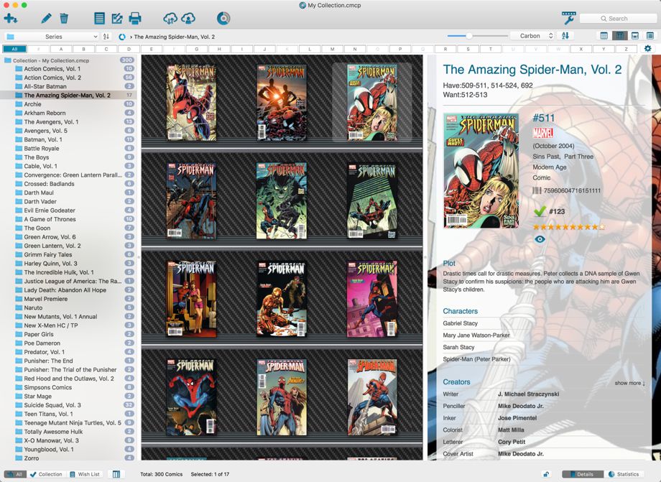This screenshot has width=661, height=482.
Task: Click folder sort order icon beside Series
Action: click(106, 37)
